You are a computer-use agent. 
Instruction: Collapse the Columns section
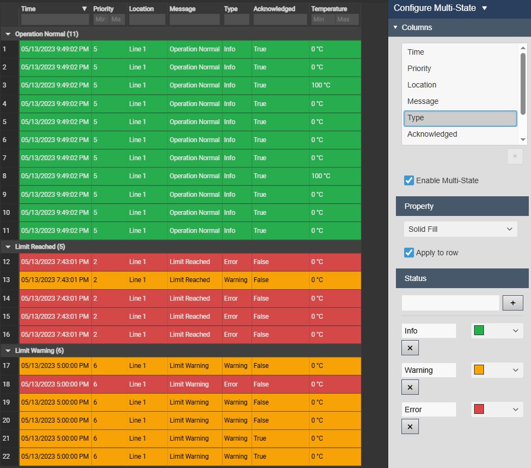click(395, 27)
